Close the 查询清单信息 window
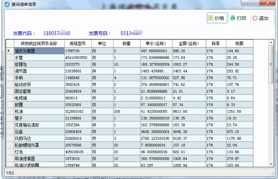 (268, 3)
